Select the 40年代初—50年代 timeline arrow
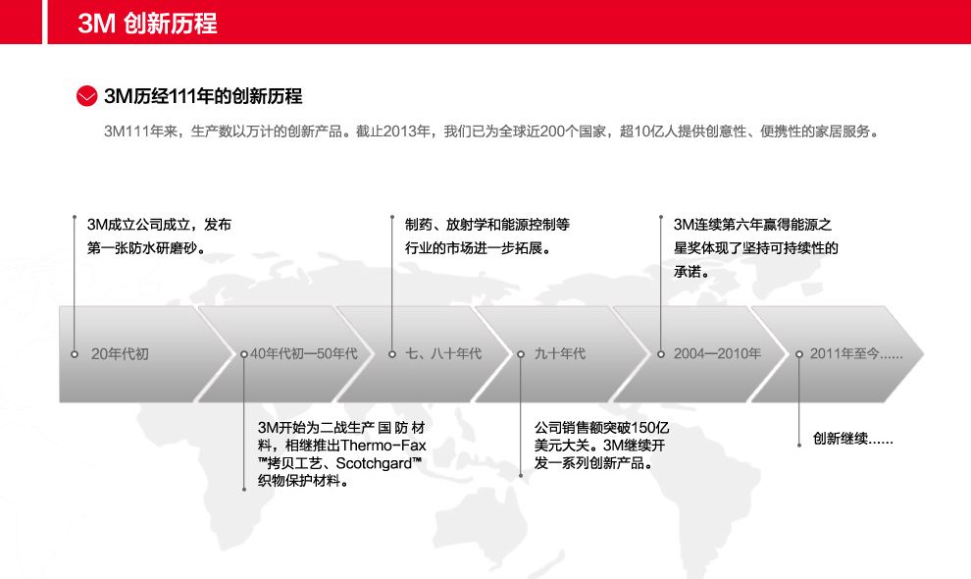This screenshot has width=971, height=579. [285, 354]
